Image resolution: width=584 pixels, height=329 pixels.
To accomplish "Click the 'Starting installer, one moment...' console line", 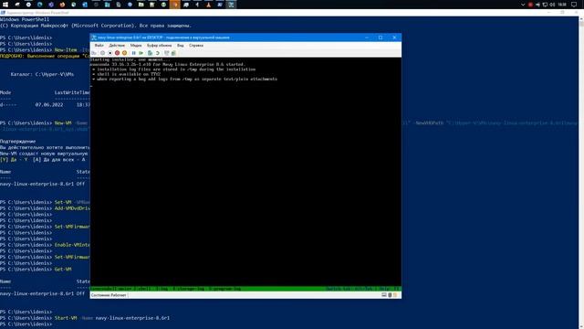I will (130, 59).
